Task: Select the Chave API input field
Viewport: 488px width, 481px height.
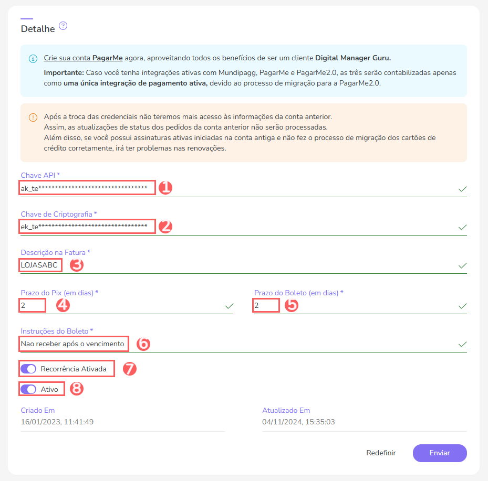Action: coord(87,188)
